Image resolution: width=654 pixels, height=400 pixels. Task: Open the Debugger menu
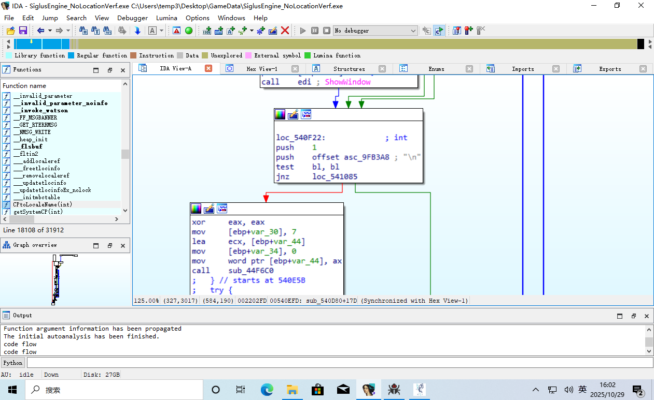click(132, 18)
